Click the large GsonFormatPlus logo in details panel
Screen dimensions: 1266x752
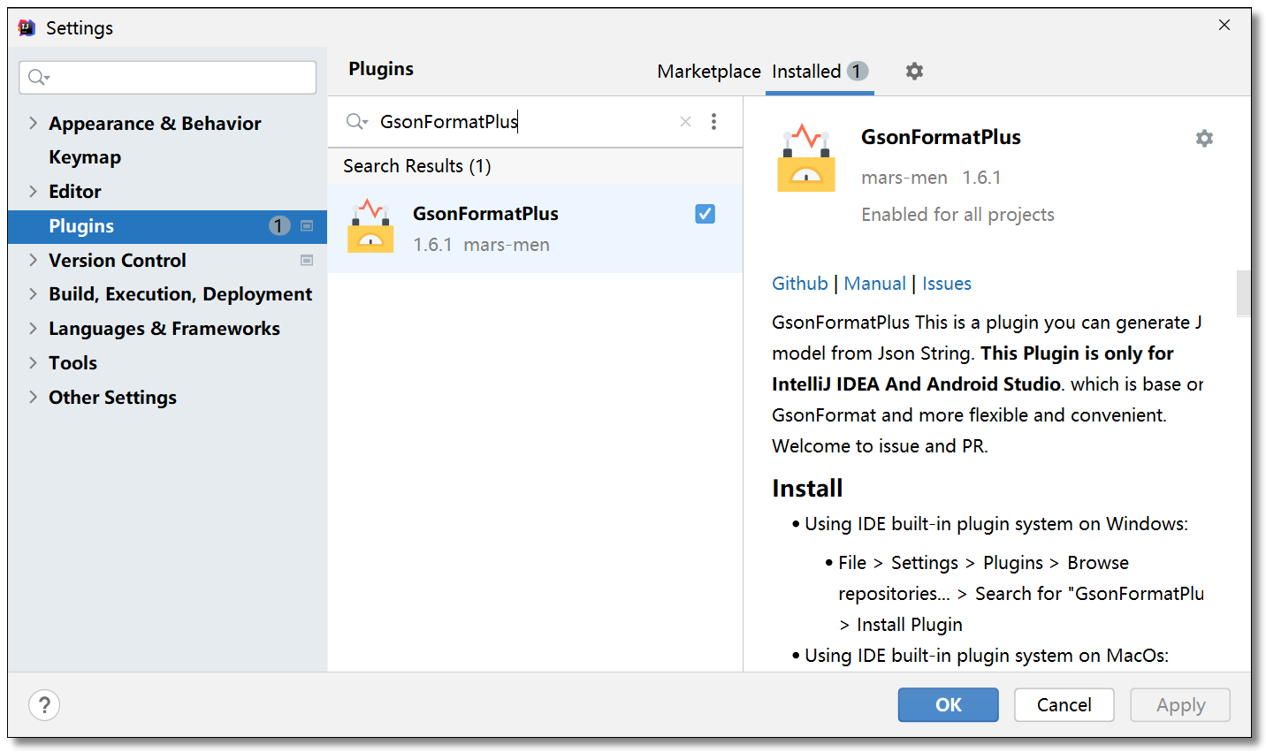[x=806, y=159]
